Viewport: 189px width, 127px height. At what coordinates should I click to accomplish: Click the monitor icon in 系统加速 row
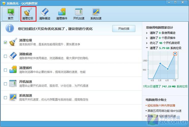[x=13, y=97]
